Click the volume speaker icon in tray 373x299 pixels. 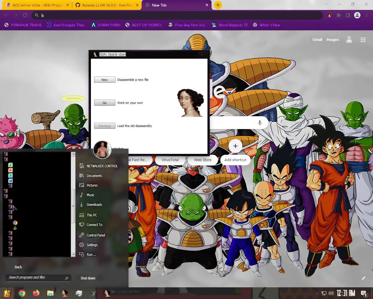tap(331, 293)
